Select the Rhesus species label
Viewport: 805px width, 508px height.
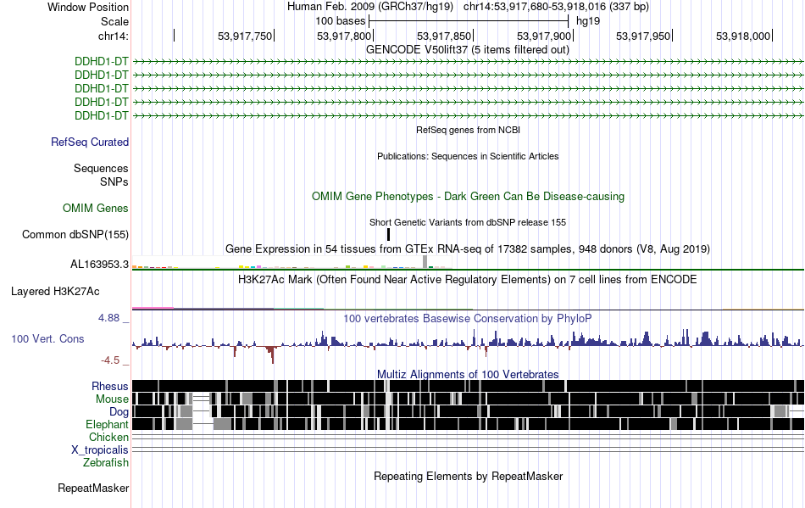click(110, 386)
